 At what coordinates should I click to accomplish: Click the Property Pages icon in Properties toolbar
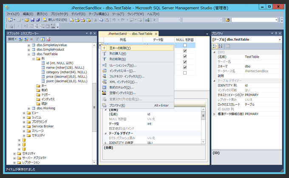point(228,46)
